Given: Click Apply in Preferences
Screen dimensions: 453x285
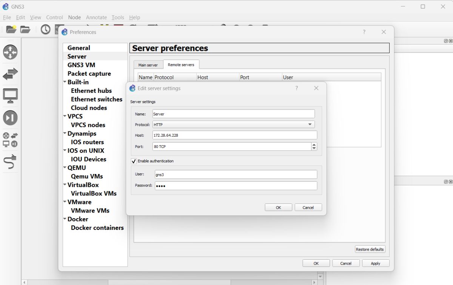Looking at the screenshot, I should click(375, 263).
